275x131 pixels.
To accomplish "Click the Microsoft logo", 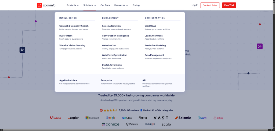I will tap(92, 118).
